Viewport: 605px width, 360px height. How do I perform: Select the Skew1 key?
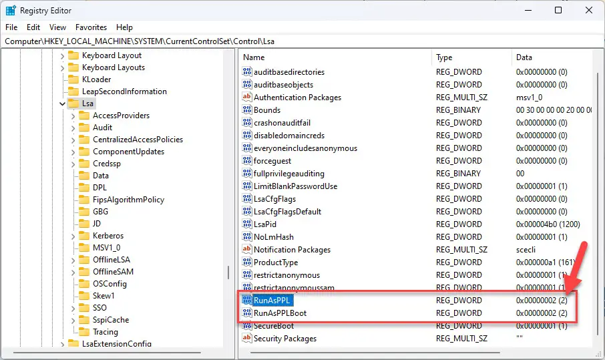click(104, 296)
